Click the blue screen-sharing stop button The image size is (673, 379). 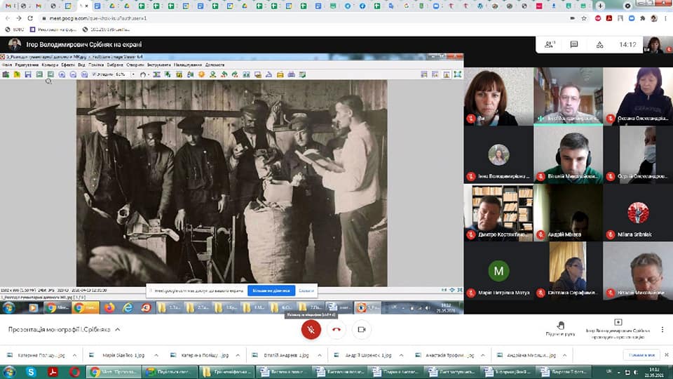tap(271, 290)
